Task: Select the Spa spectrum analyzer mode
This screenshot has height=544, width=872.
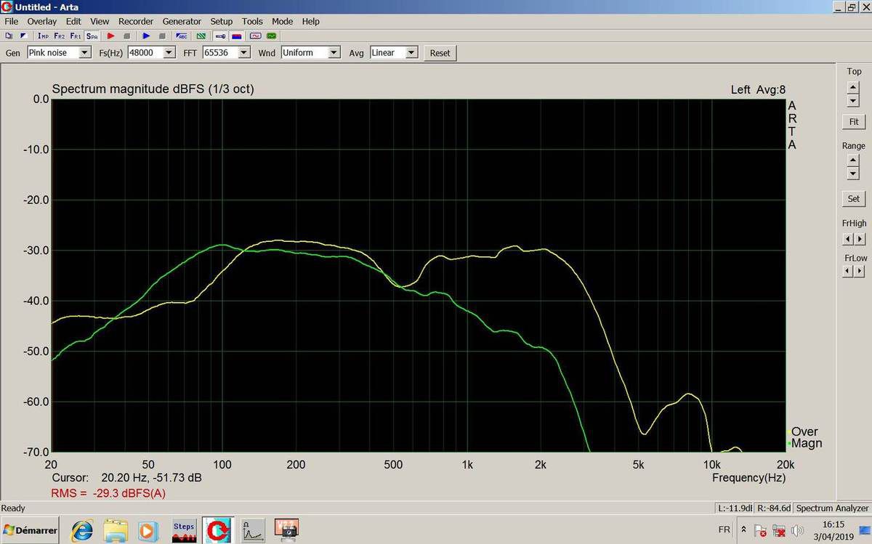Action: (92, 36)
